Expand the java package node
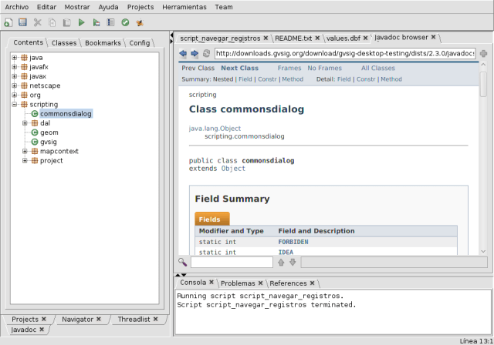494x345 pixels. click(x=15, y=58)
